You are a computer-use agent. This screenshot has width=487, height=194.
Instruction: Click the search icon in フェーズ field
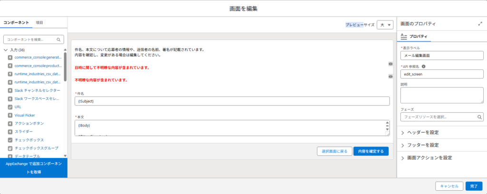tap(479, 116)
